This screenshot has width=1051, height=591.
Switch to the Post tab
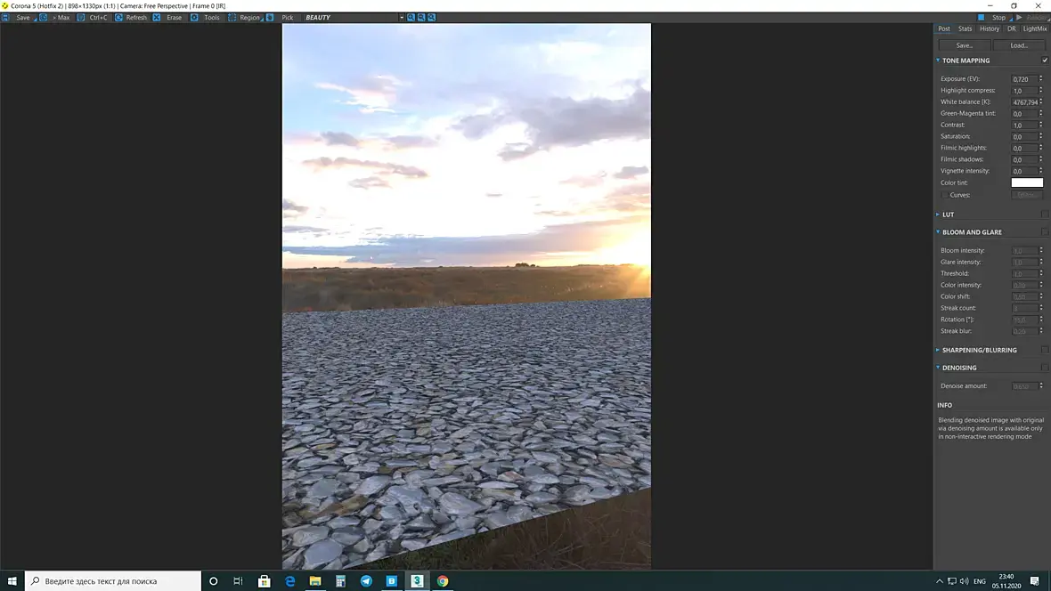pyautogui.click(x=944, y=28)
